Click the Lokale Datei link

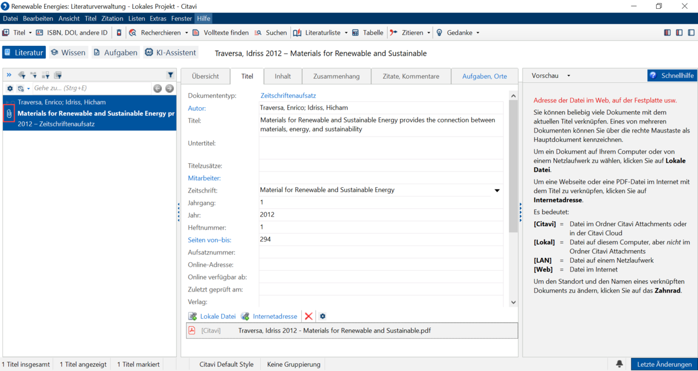point(218,316)
